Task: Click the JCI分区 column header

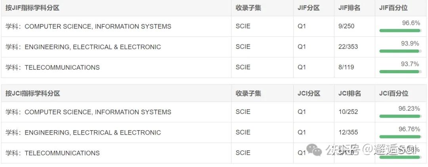Action: (x=309, y=93)
